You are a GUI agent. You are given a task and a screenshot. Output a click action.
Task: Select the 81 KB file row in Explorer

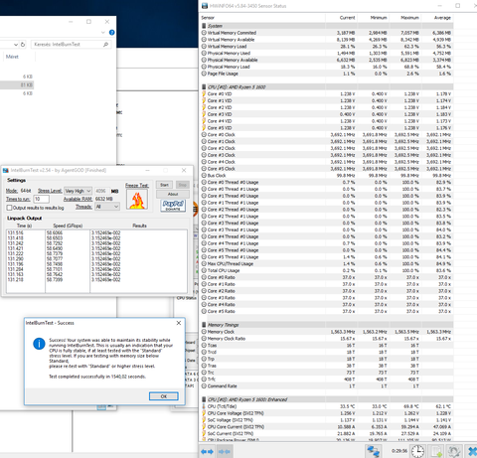(17, 85)
